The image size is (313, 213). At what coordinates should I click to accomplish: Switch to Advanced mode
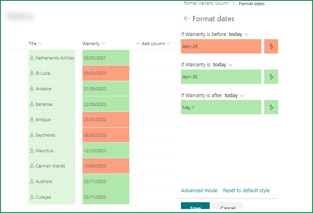[x=199, y=191]
